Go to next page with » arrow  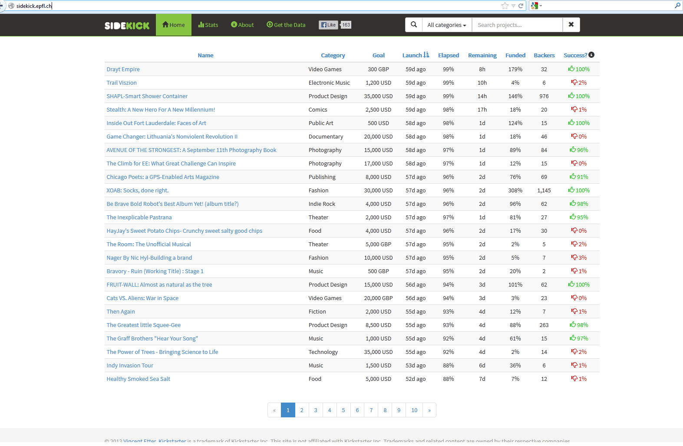click(429, 410)
